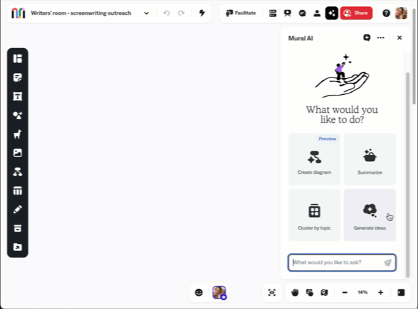The image size is (418, 309).
Task: Open the diagram tool in sidebar
Action: click(x=17, y=172)
